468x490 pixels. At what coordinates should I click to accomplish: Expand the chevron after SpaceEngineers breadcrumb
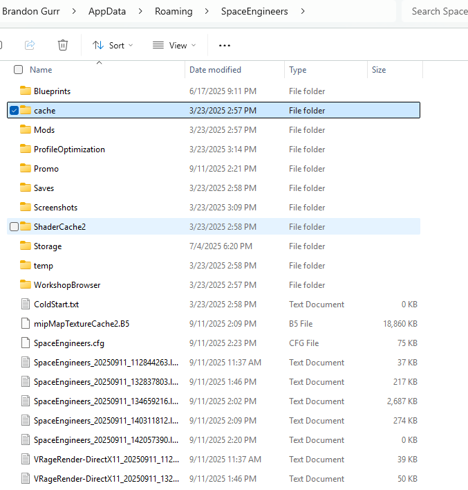pos(303,11)
